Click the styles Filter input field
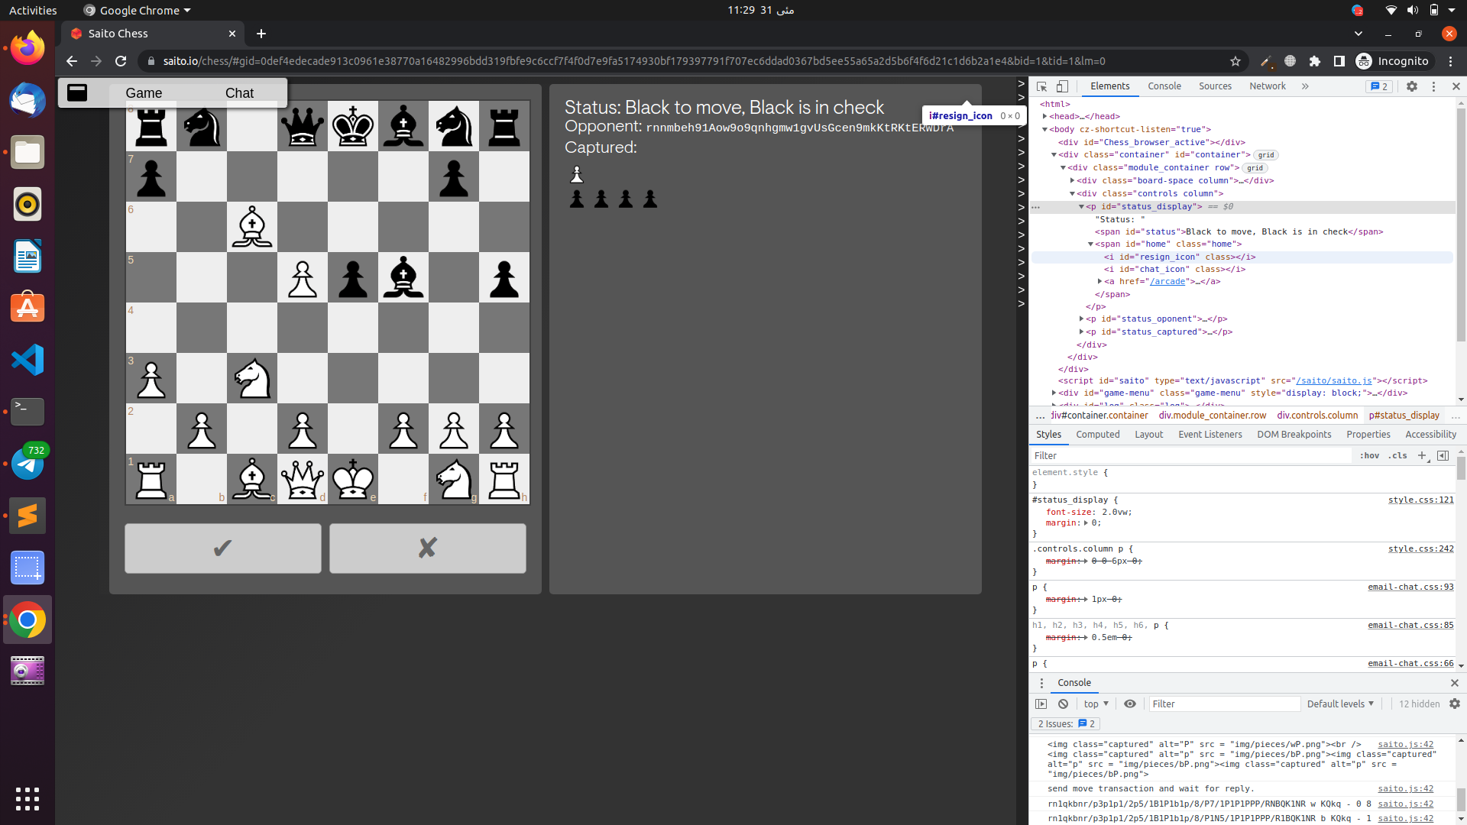Image resolution: width=1467 pixels, height=825 pixels. point(1190,455)
